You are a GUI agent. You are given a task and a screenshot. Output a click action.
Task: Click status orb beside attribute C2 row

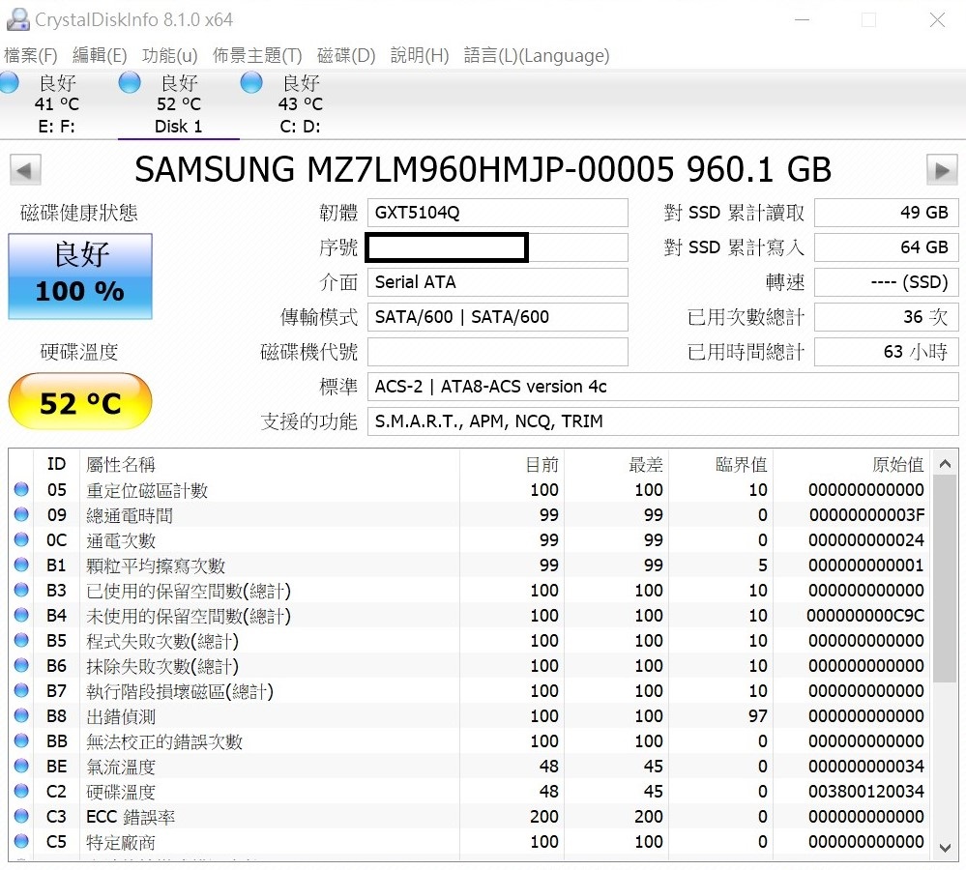(21, 792)
